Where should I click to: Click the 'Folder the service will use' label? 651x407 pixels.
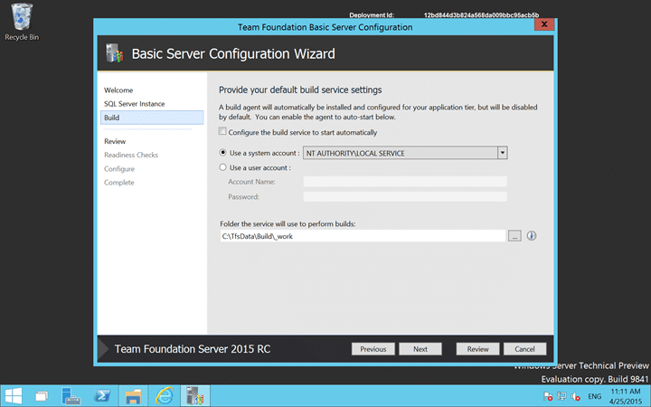pos(288,224)
